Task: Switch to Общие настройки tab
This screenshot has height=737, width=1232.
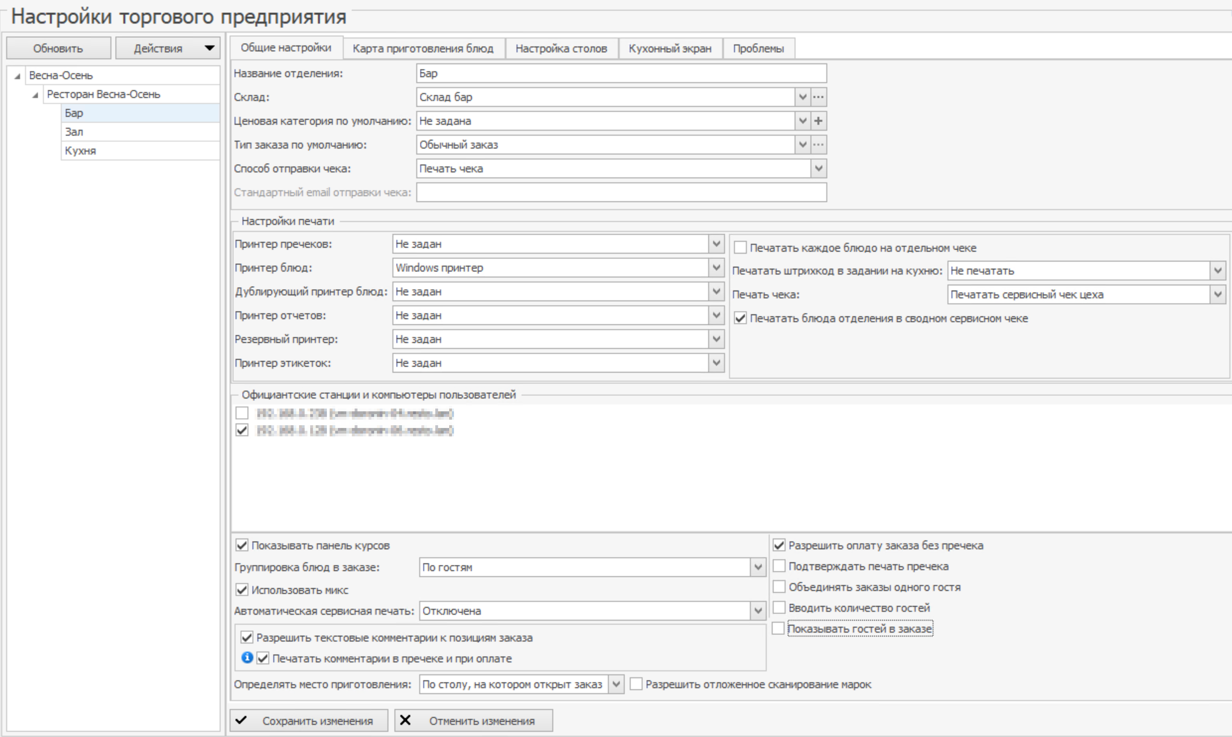Action: (286, 48)
